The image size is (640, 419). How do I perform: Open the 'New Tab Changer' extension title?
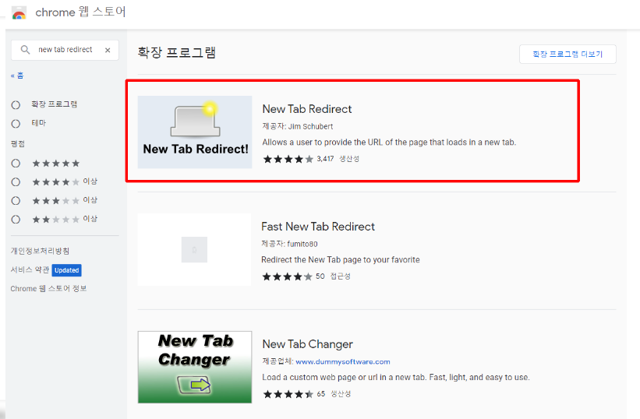click(x=307, y=344)
